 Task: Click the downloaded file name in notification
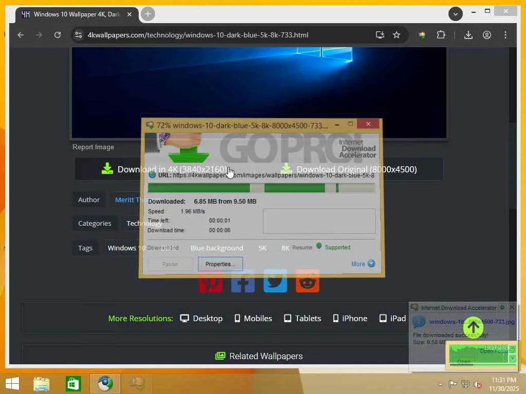[x=472, y=322]
